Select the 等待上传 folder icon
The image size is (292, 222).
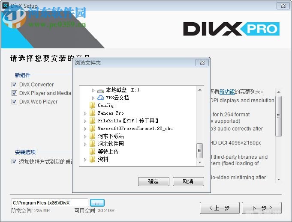click(x=93, y=152)
